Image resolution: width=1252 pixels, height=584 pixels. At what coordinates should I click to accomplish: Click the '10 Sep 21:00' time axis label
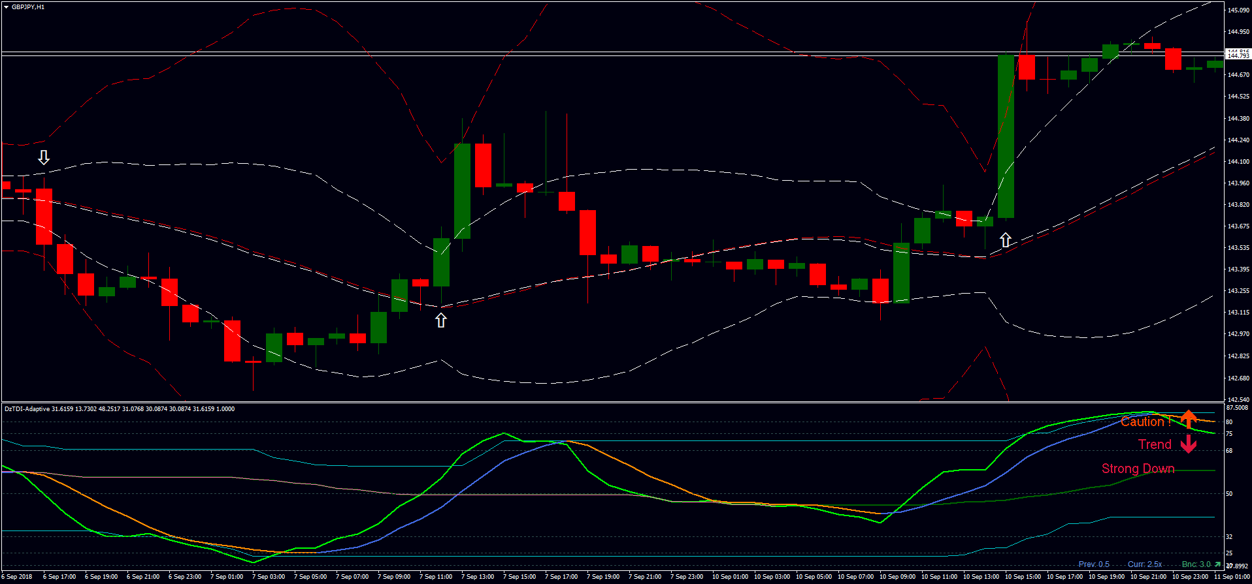1148,577
